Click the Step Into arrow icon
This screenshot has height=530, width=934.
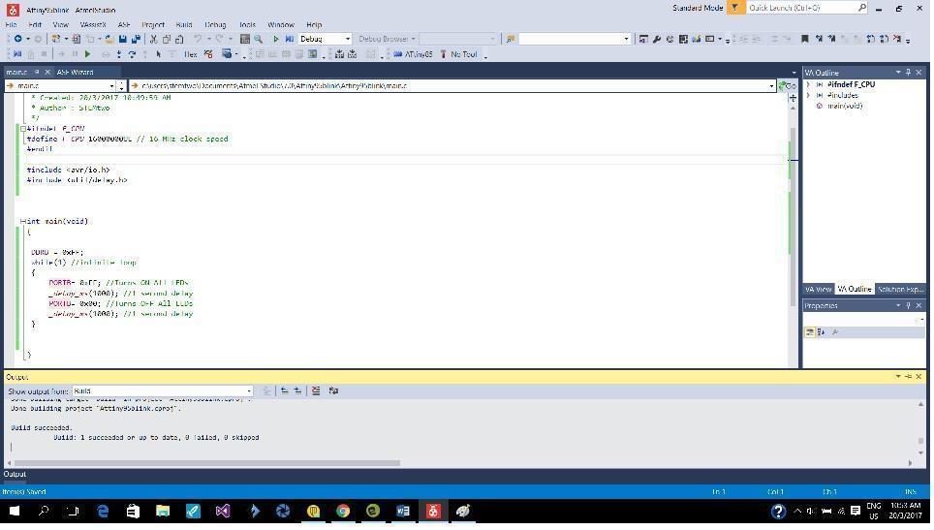coord(119,54)
